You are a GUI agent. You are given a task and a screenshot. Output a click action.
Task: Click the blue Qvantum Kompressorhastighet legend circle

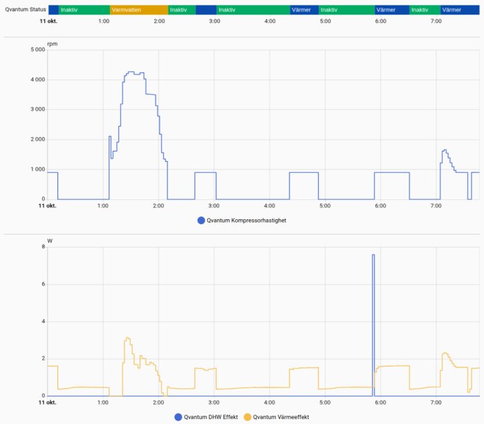click(x=202, y=221)
